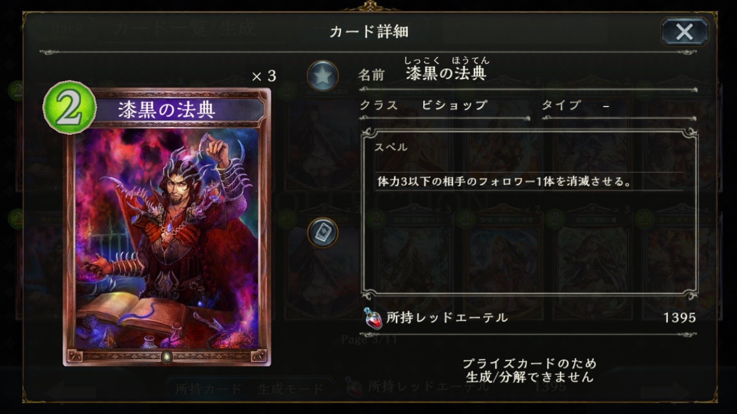Image resolution: width=737 pixels, height=414 pixels.
Task: Click the dimmed 所持カード tab behind dialog
Action: [208, 389]
